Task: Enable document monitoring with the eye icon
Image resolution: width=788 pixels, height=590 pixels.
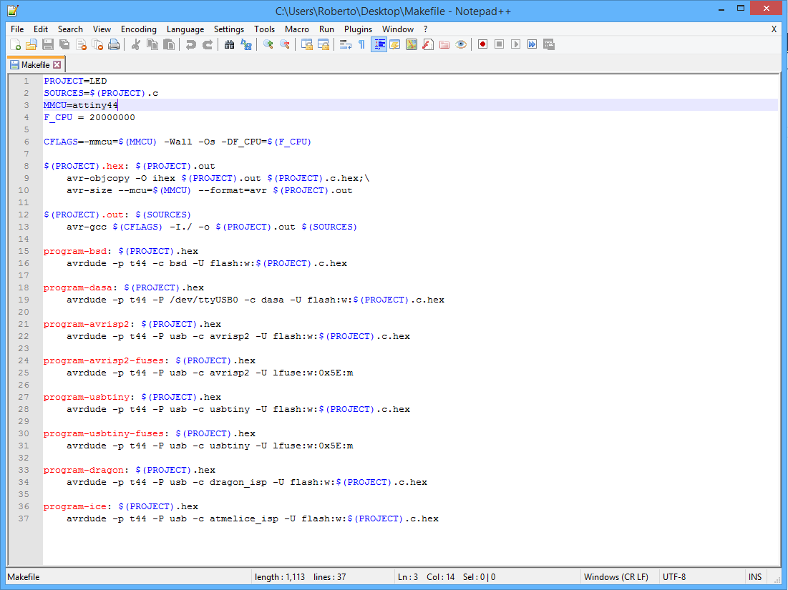Action: (x=462, y=44)
